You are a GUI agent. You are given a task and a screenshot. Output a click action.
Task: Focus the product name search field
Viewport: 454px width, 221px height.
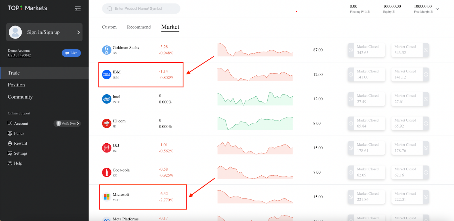[x=141, y=9]
